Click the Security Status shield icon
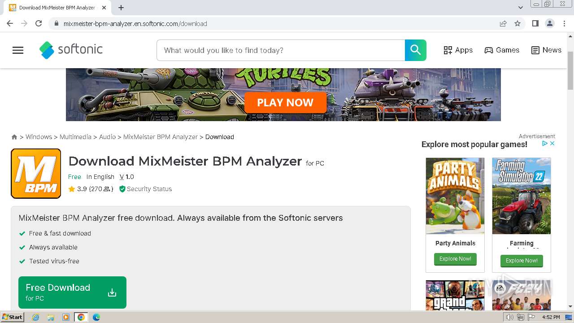 tap(122, 189)
